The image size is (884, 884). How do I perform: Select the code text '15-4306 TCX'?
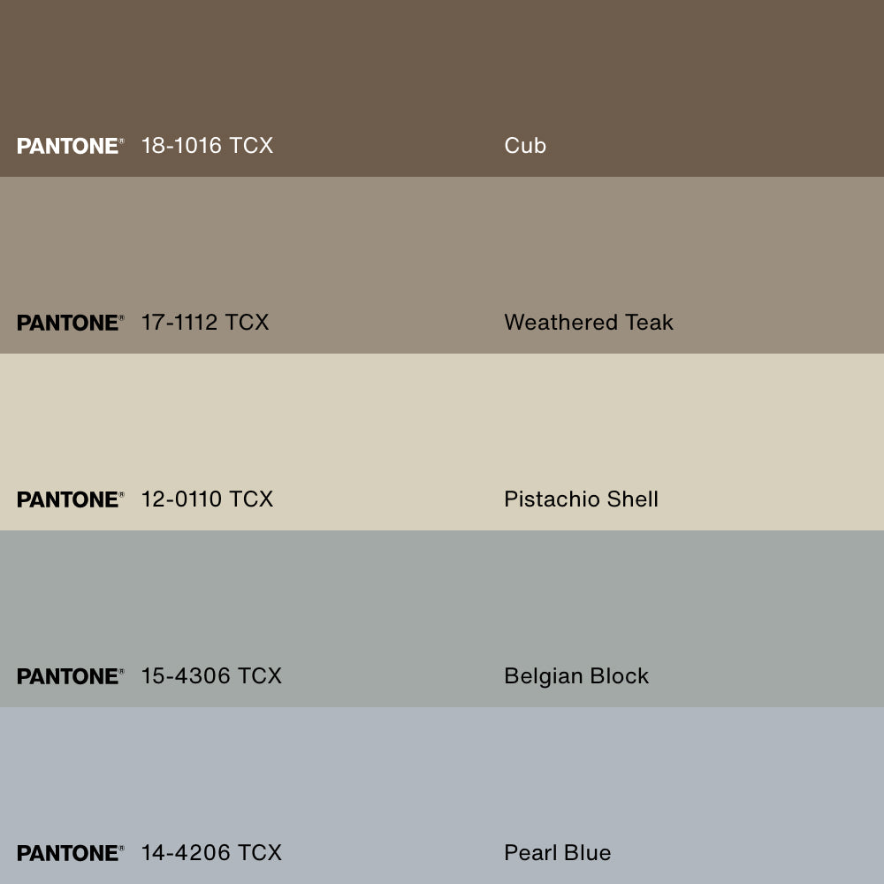point(211,676)
